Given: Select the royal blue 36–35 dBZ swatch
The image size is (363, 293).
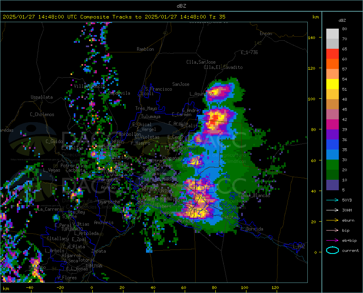Looking at the screenshot, I should 332,145.
